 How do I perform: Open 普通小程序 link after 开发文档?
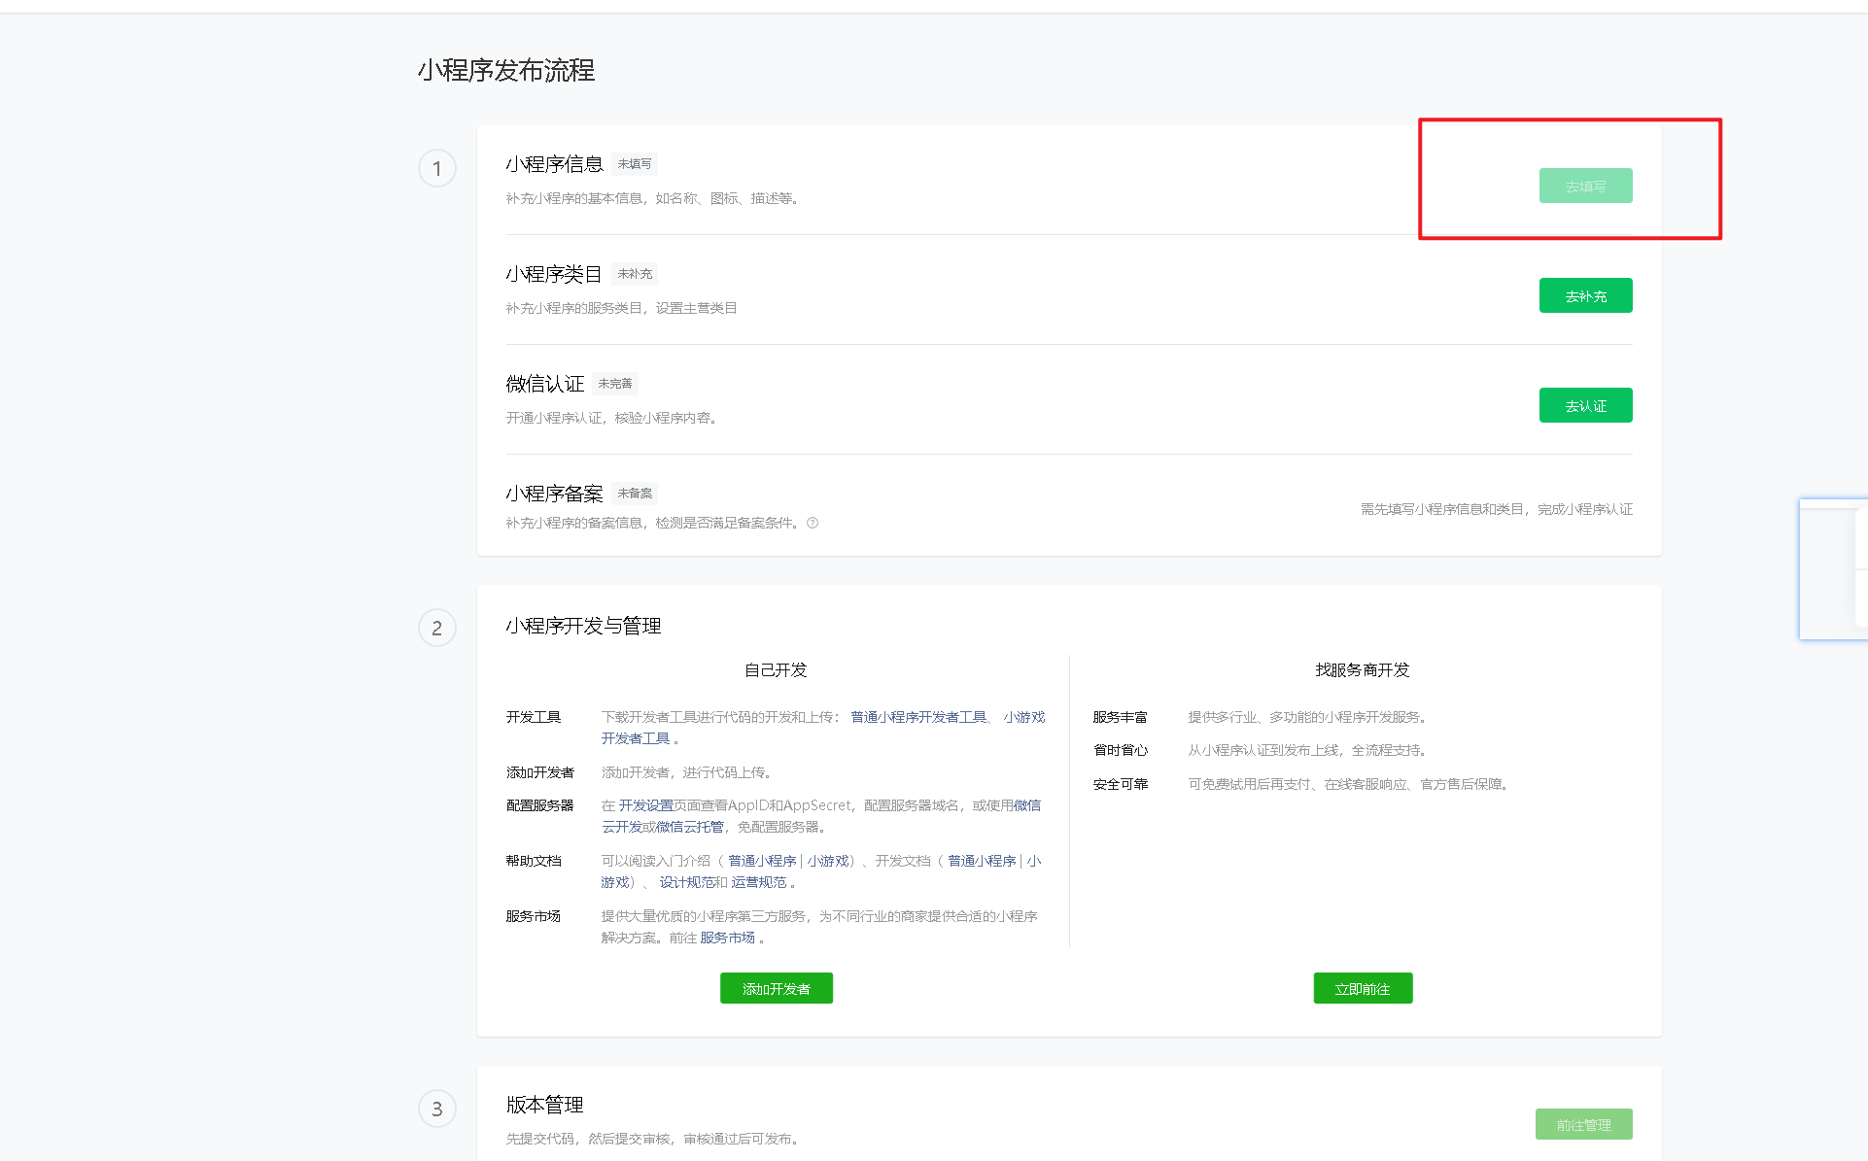pos(982,861)
